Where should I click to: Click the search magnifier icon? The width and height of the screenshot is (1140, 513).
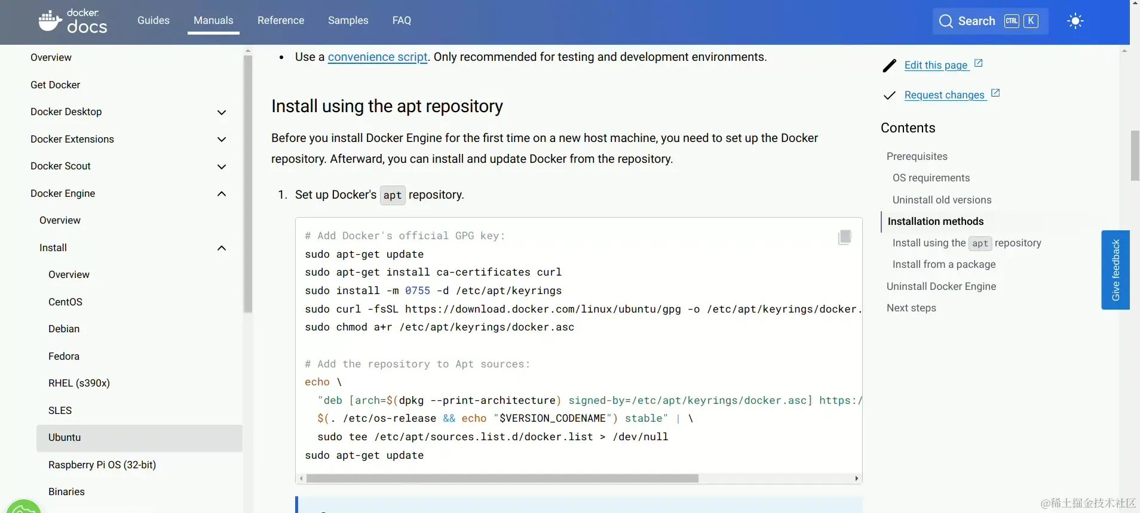[946, 21]
